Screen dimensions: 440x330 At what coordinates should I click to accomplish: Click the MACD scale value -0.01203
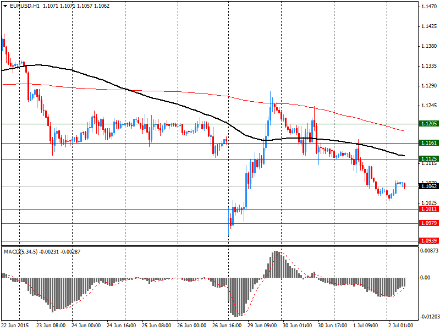point(430,317)
